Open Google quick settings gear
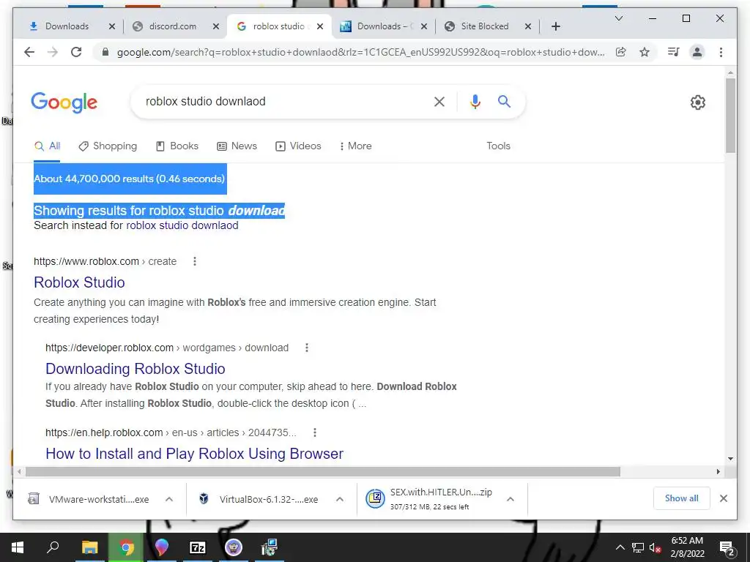This screenshot has width=750, height=562. pos(698,102)
